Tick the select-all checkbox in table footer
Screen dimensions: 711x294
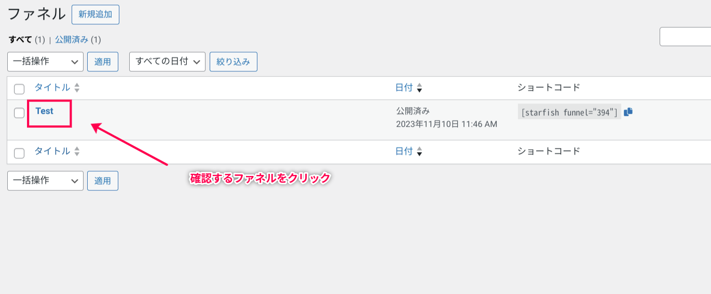click(19, 153)
